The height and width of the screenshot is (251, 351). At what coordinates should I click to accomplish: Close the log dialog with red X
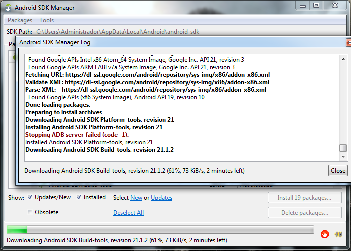tap(349, 42)
